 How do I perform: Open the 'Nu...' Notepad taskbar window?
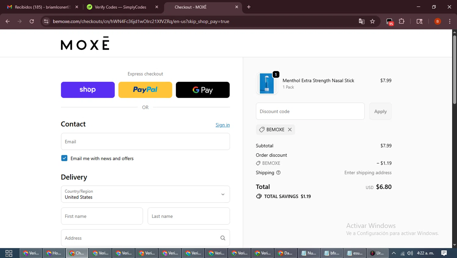309,253
